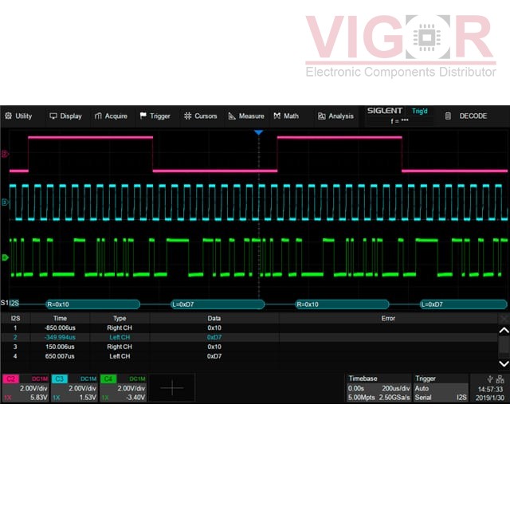
Task: Click the Trigger flag icon
Action: 143,116
